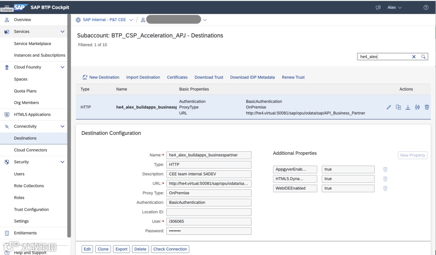Click the Security shield sidebar icon
The height and width of the screenshot is (255, 436).
click(7, 162)
